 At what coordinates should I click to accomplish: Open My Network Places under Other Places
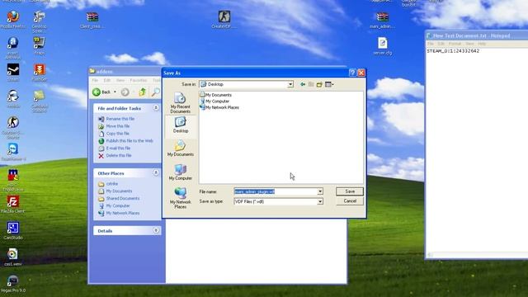(x=123, y=213)
